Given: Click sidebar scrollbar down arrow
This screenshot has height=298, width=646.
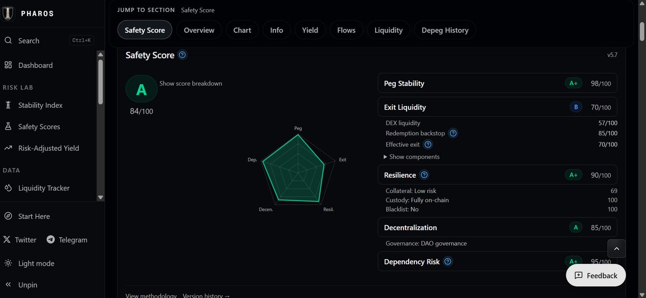Looking at the screenshot, I should point(101,197).
